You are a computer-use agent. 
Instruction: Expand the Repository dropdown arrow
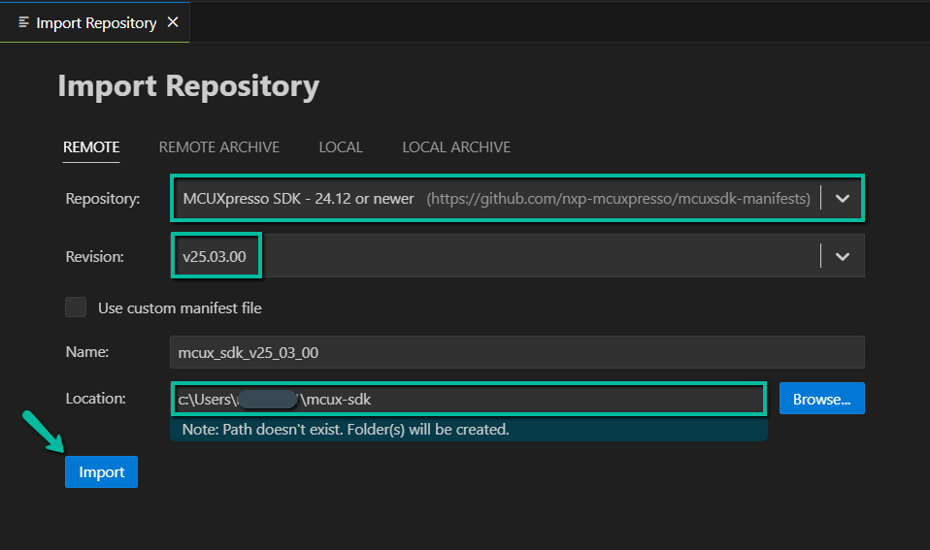click(843, 198)
